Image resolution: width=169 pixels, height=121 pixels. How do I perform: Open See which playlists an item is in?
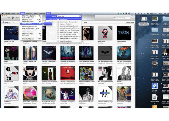click(69, 26)
